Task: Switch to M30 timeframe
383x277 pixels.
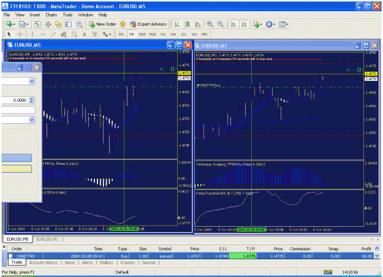Action: point(153,34)
